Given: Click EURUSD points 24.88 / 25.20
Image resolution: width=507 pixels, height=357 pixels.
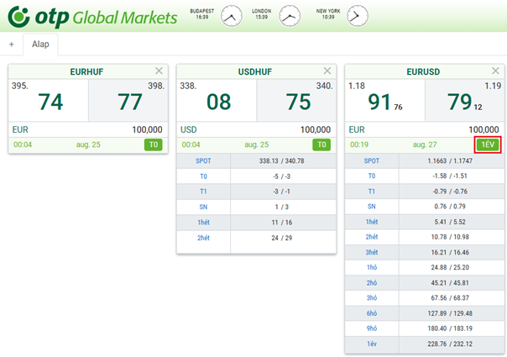Looking at the screenshot, I should [450, 267].
